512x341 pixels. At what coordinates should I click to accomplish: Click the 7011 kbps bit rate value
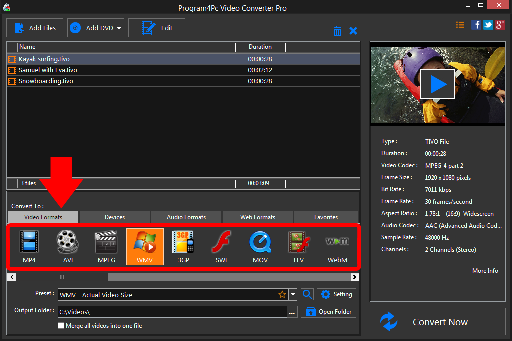pyautogui.click(x=438, y=190)
